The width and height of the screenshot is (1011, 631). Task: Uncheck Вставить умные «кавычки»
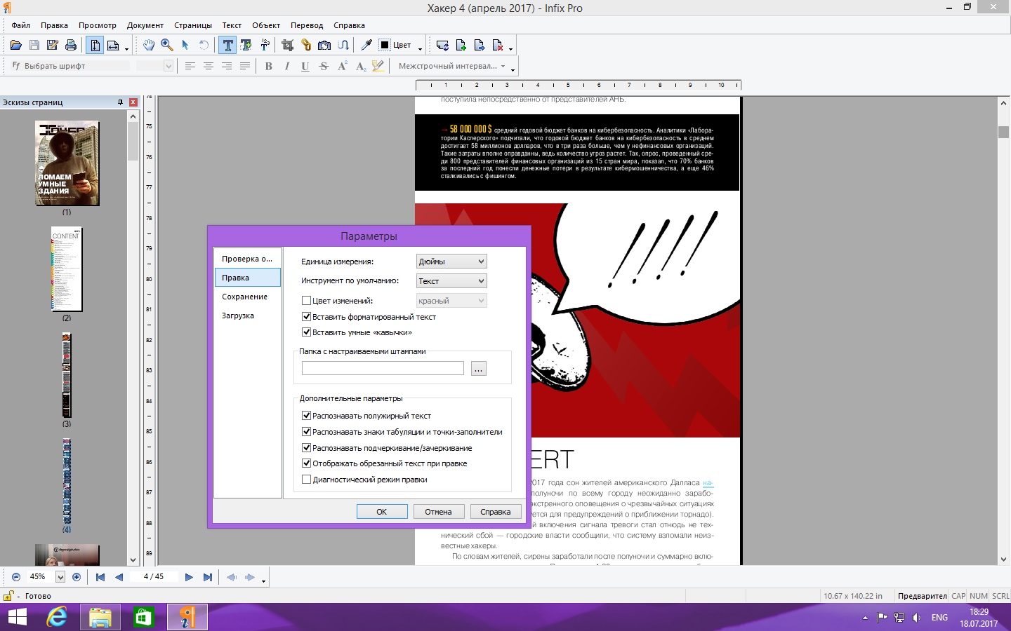(306, 332)
